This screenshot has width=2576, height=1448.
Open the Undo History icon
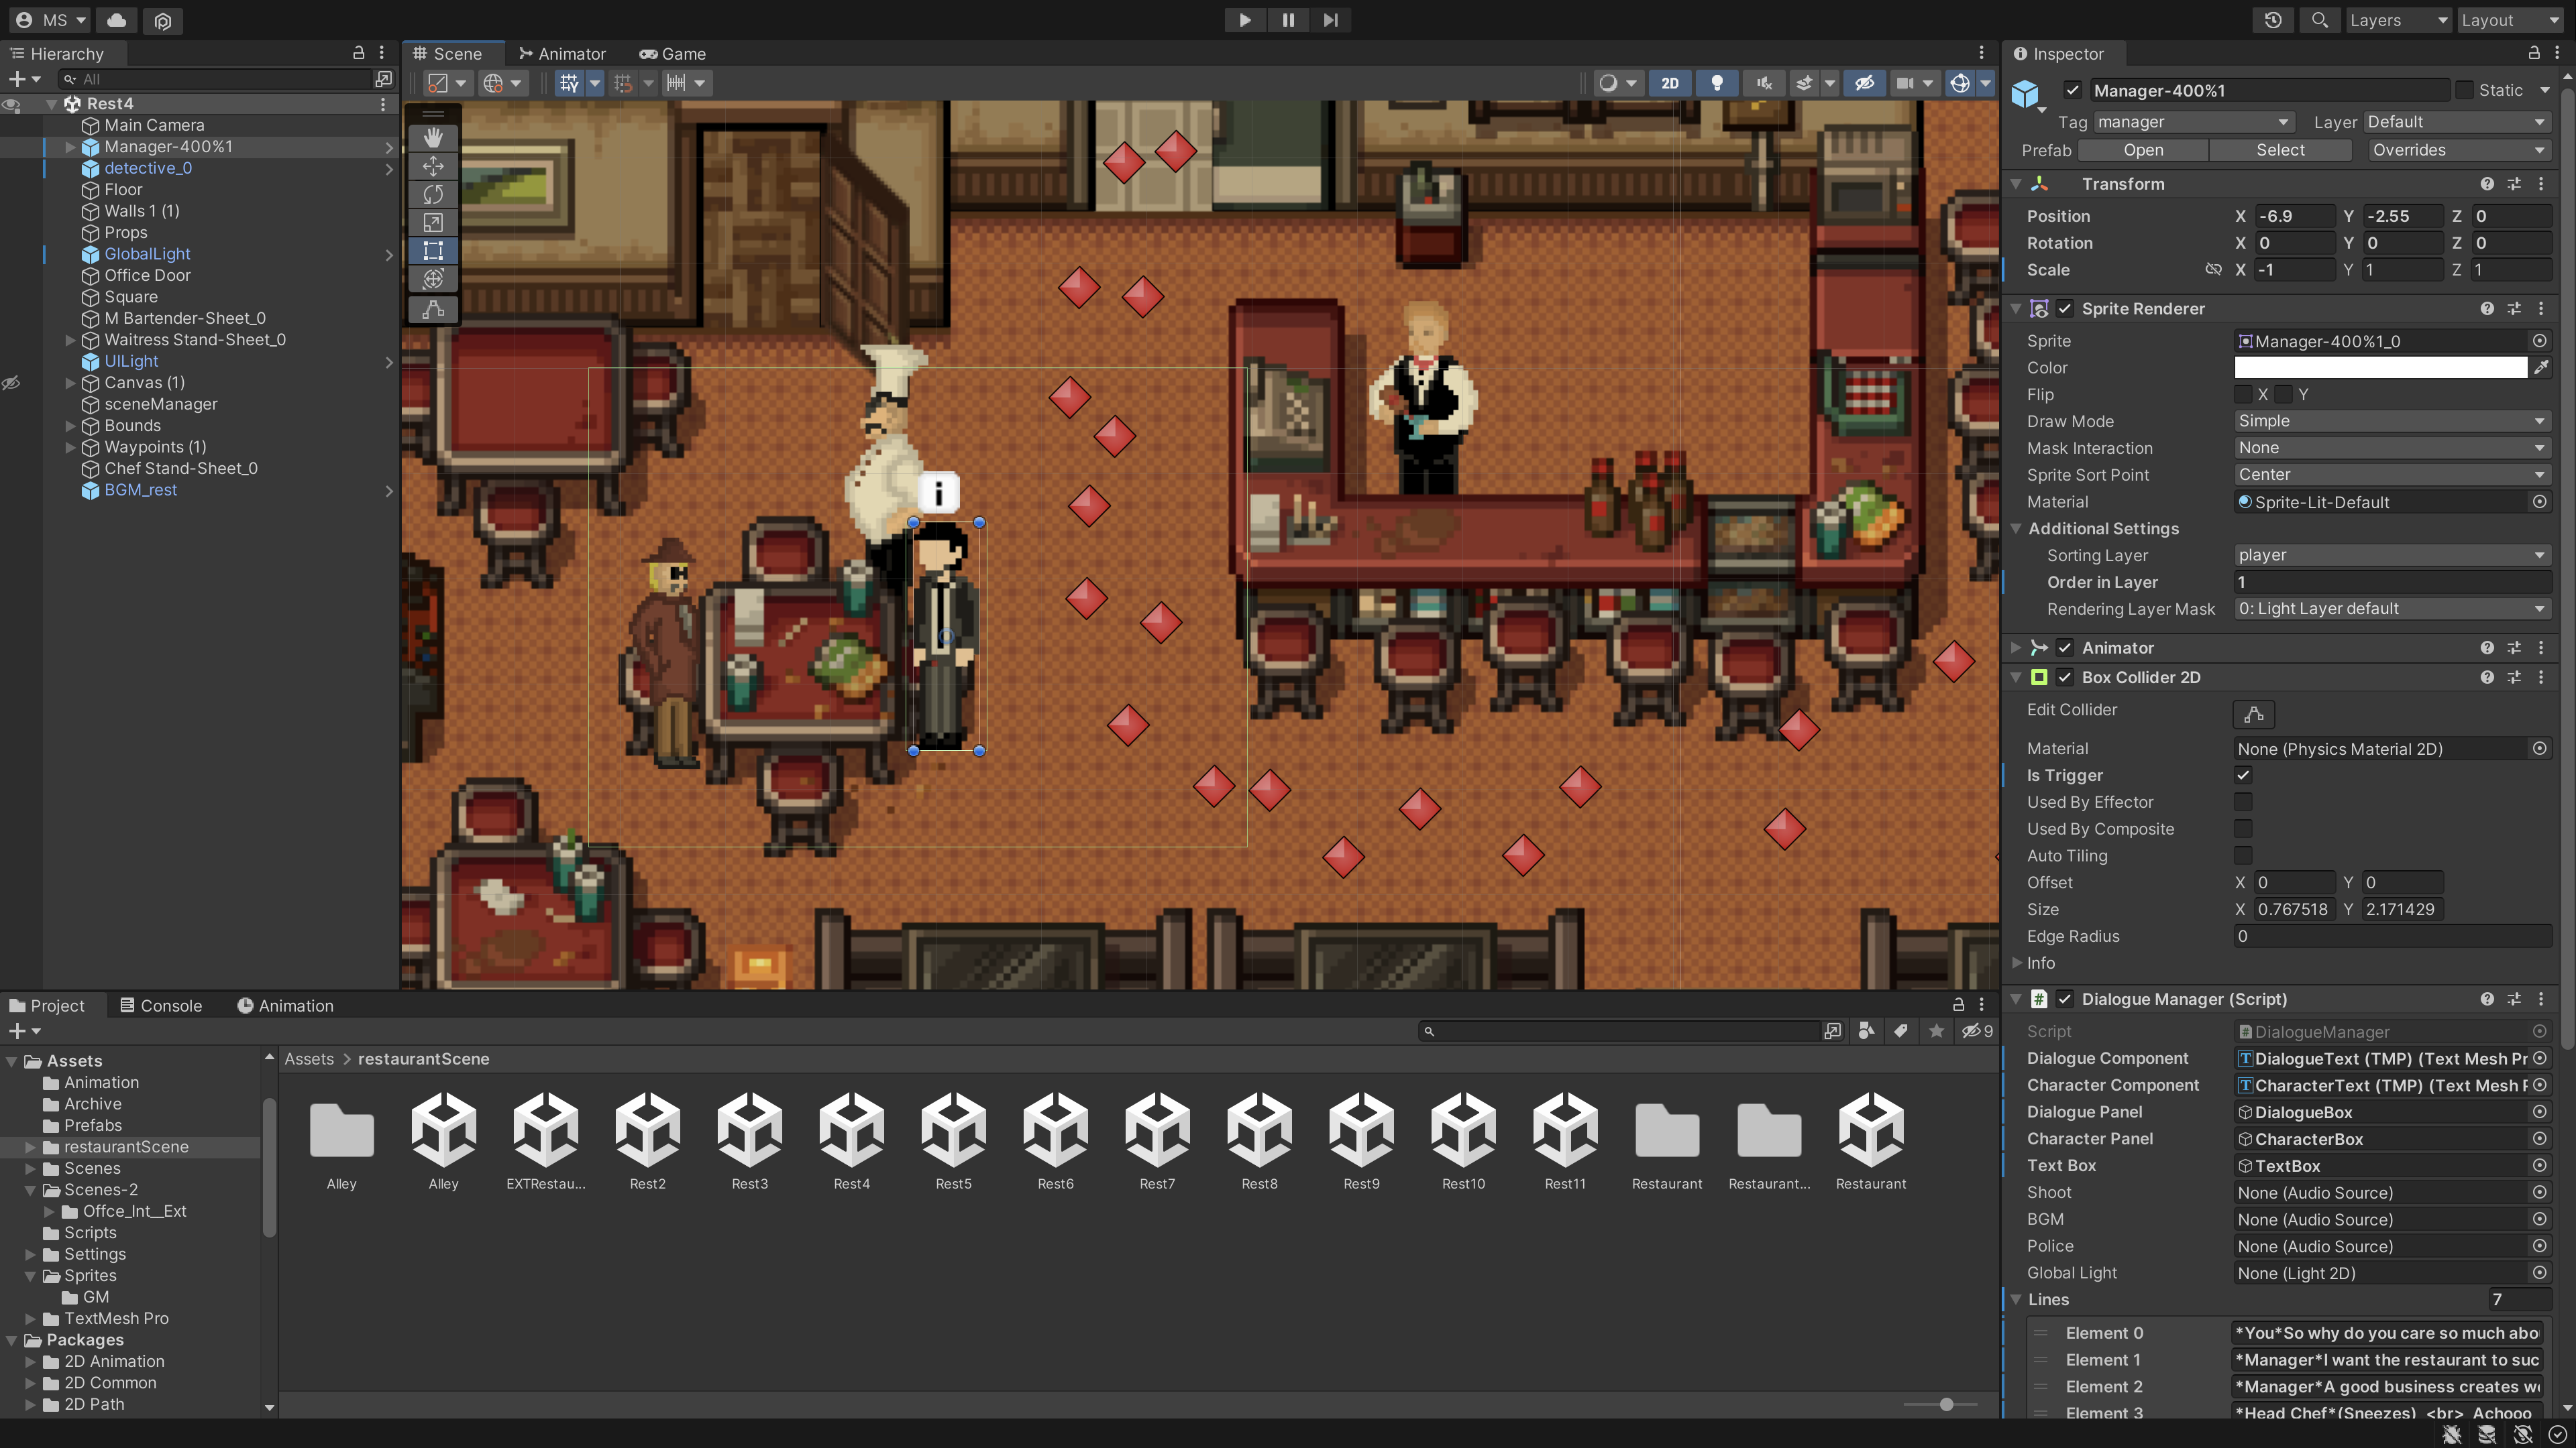[x=2273, y=20]
